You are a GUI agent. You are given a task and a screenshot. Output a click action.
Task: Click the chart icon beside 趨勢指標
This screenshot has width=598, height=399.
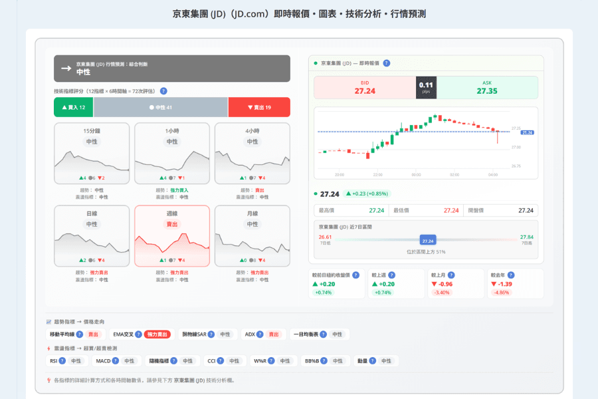pos(49,322)
